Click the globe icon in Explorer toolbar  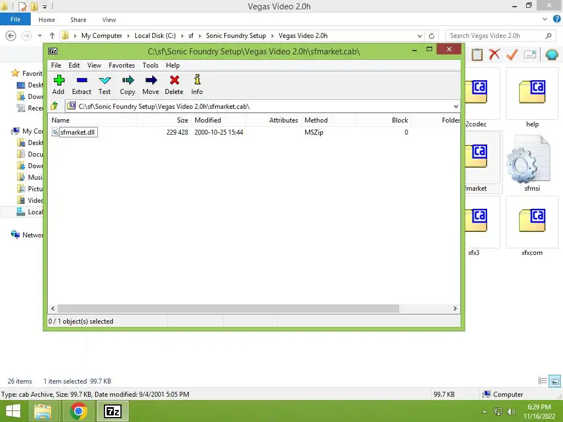[x=551, y=54]
